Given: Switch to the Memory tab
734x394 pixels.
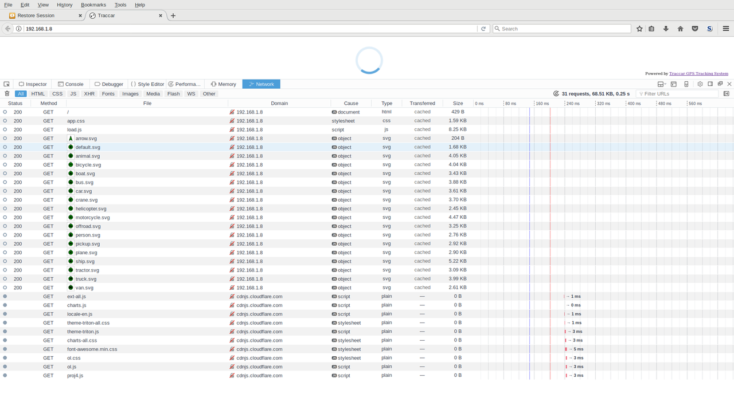Looking at the screenshot, I should (224, 84).
